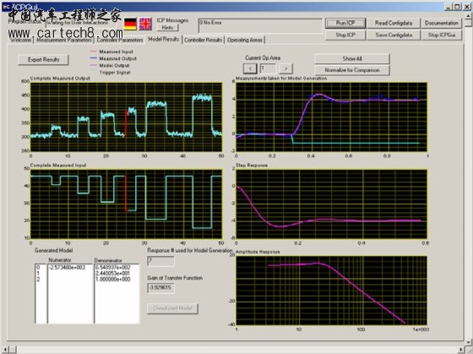This screenshot has width=473, height=354.
Task: Switch to the Controller Results tab
Action: click(203, 40)
